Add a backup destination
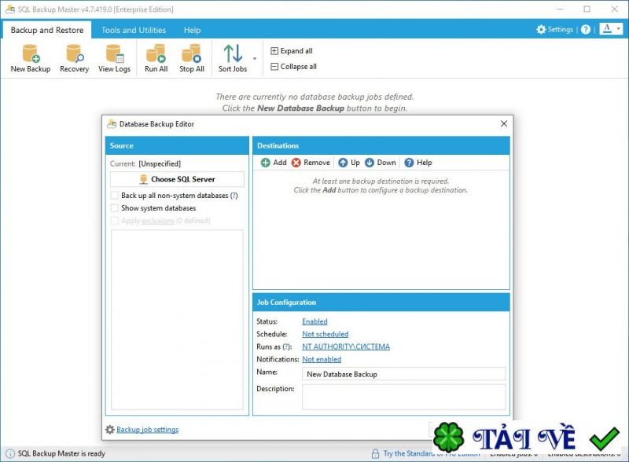 pyautogui.click(x=274, y=163)
